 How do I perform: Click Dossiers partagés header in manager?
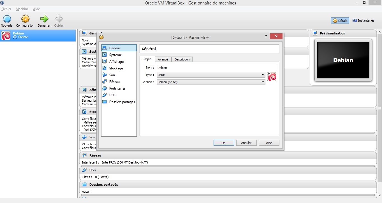pos(228,185)
